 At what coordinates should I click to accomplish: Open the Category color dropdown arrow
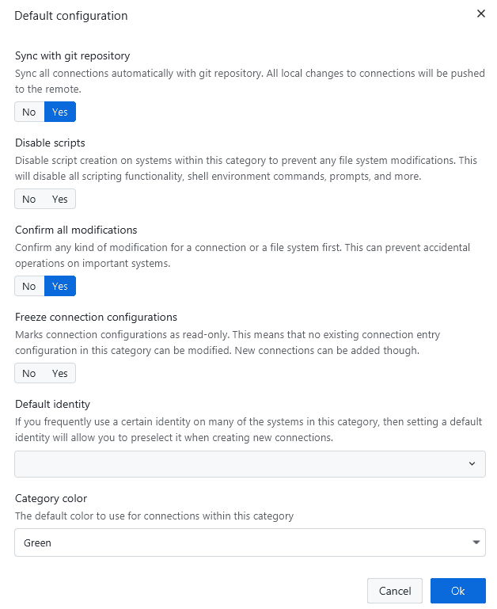[476, 543]
